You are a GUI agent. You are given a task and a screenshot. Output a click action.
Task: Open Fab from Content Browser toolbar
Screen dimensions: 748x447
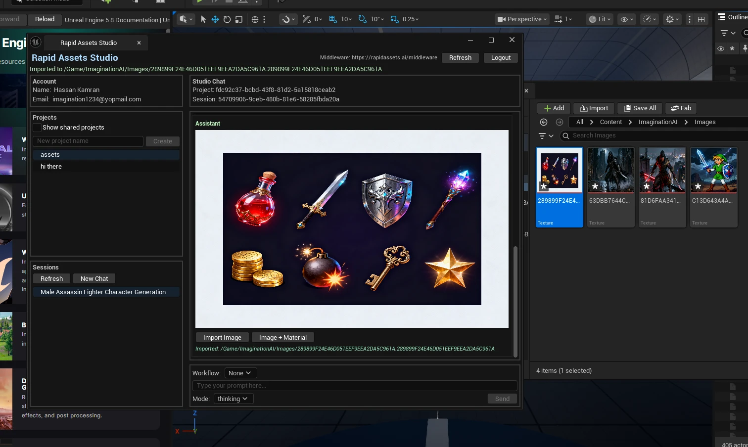pos(681,108)
